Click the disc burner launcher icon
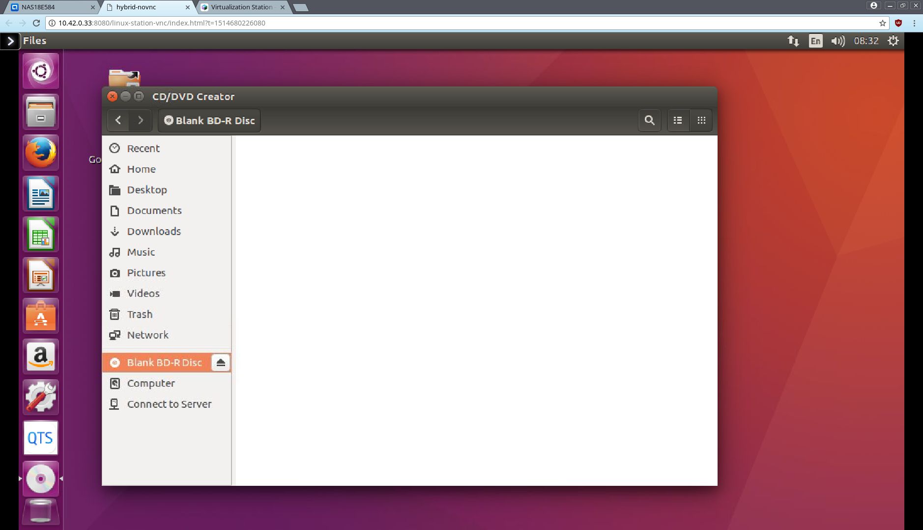This screenshot has width=923, height=530. 41,478
